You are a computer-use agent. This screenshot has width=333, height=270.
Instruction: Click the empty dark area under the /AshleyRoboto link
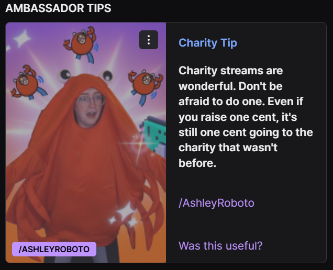[x=246, y=224]
